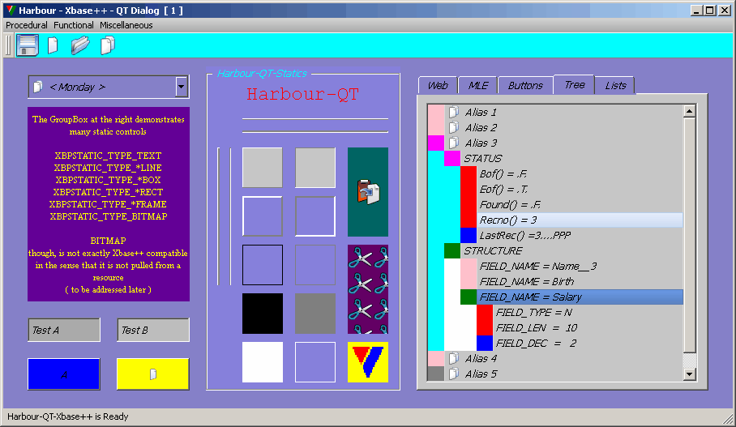Click the dark gray static box
Screen dimensions: 736x427
point(315,314)
